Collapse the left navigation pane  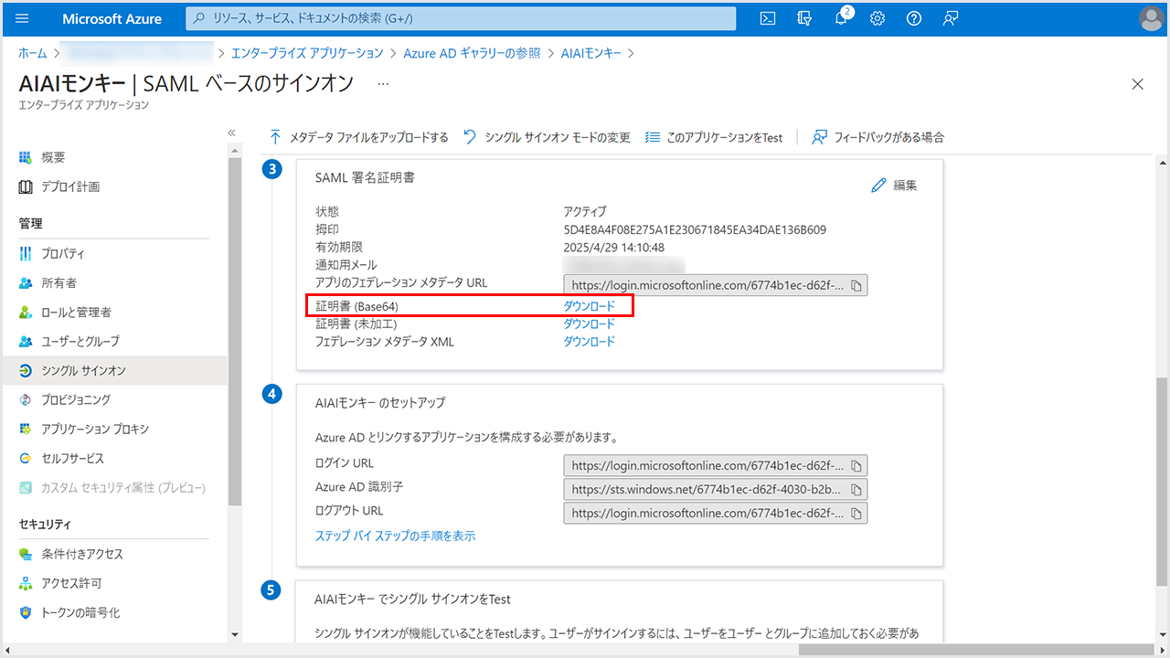tap(232, 133)
